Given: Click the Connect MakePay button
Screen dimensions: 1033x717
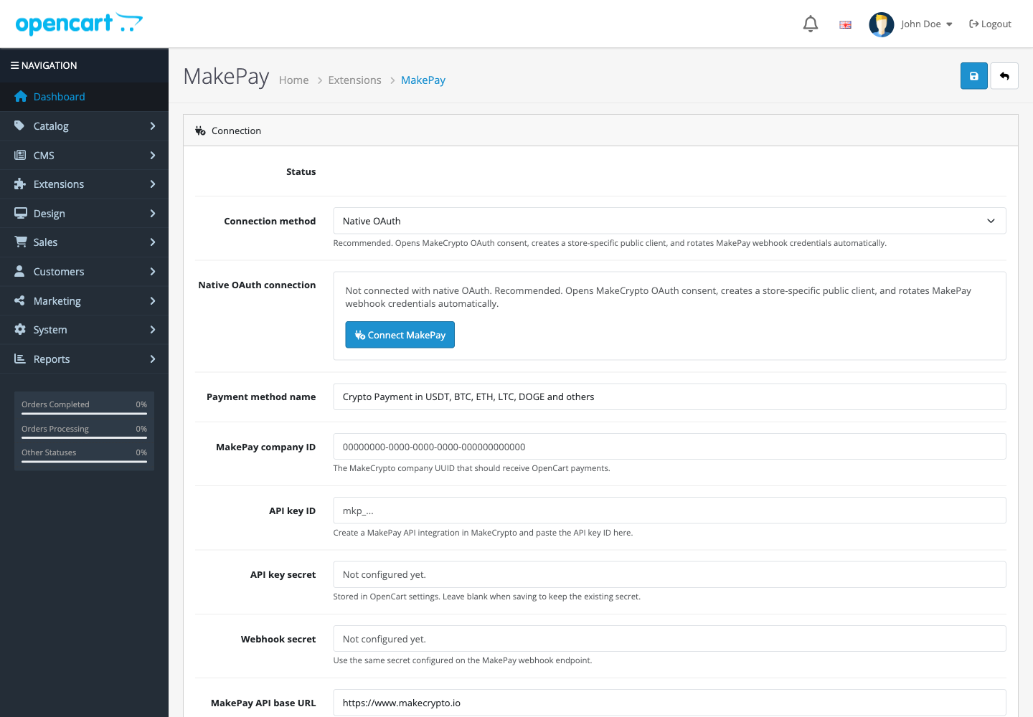Looking at the screenshot, I should 400,335.
